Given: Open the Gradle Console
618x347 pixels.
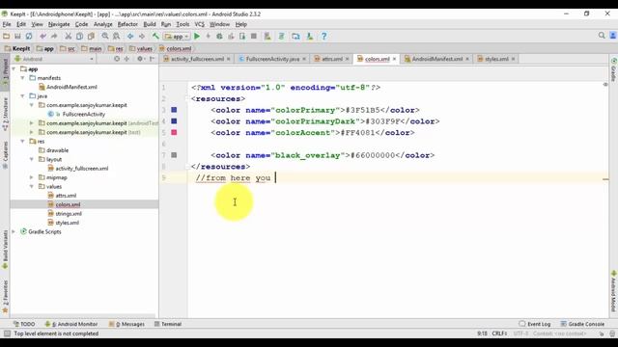Looking at the screenshot, I should tap(582, 324).
